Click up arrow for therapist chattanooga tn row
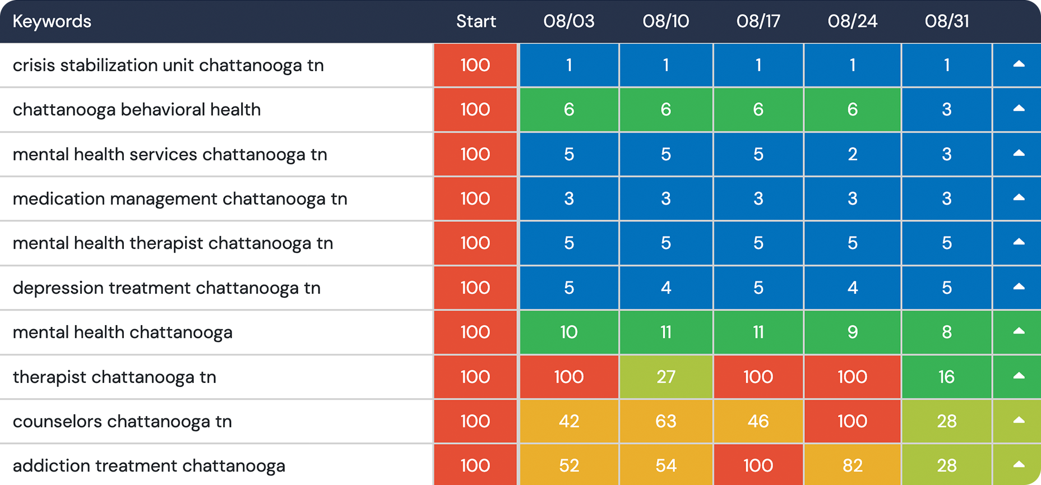This screenshot has width=1041, height=485. point(1019,376)
